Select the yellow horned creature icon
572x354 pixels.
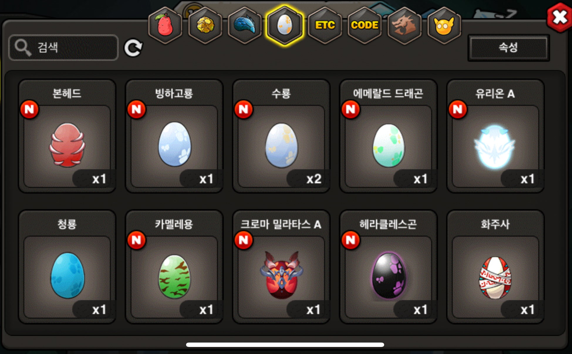(x=444, y=26)
